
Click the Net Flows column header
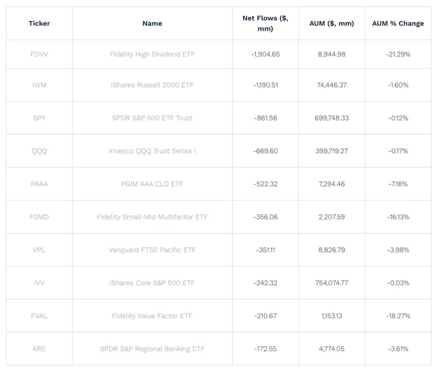[265, 23]
